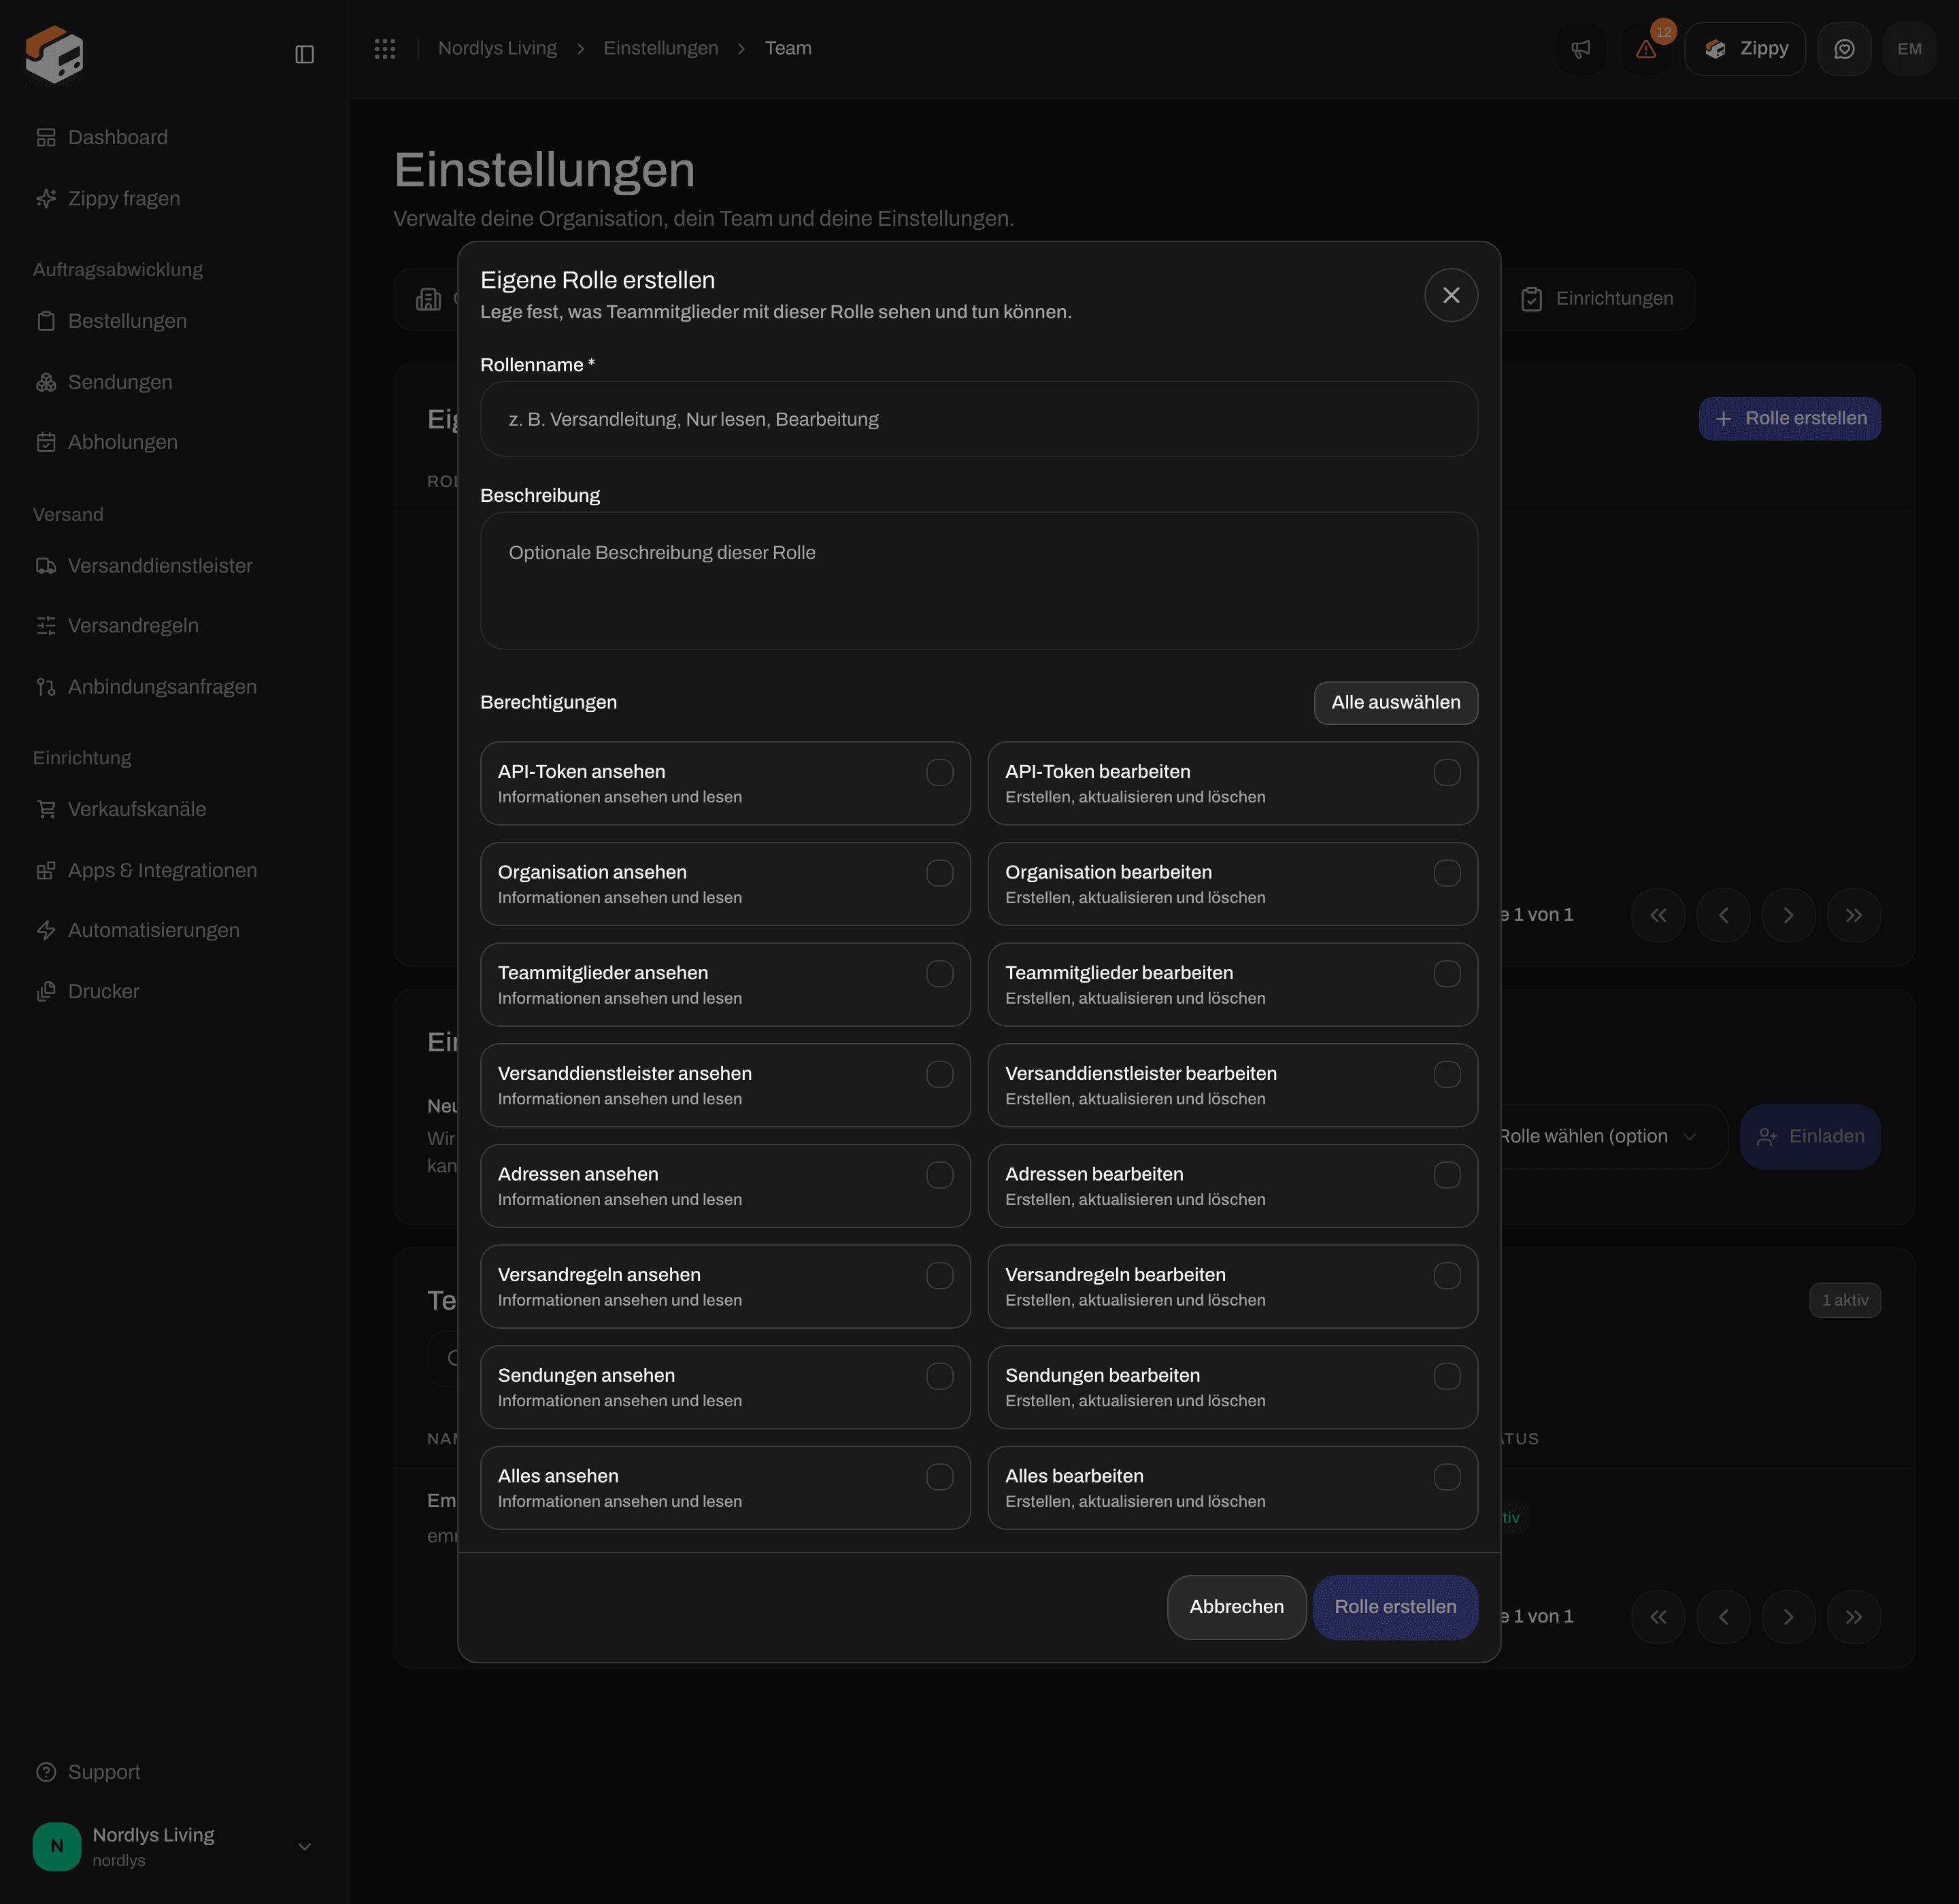Go to previous page in team members pagination
The width and height of the screenshot is (1959, 1904).
[x=1723, y=1617]
